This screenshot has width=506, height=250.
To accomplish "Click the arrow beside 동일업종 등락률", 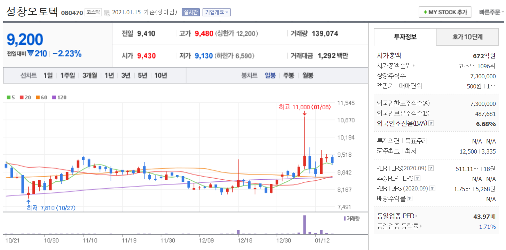I will click(421, 226).
